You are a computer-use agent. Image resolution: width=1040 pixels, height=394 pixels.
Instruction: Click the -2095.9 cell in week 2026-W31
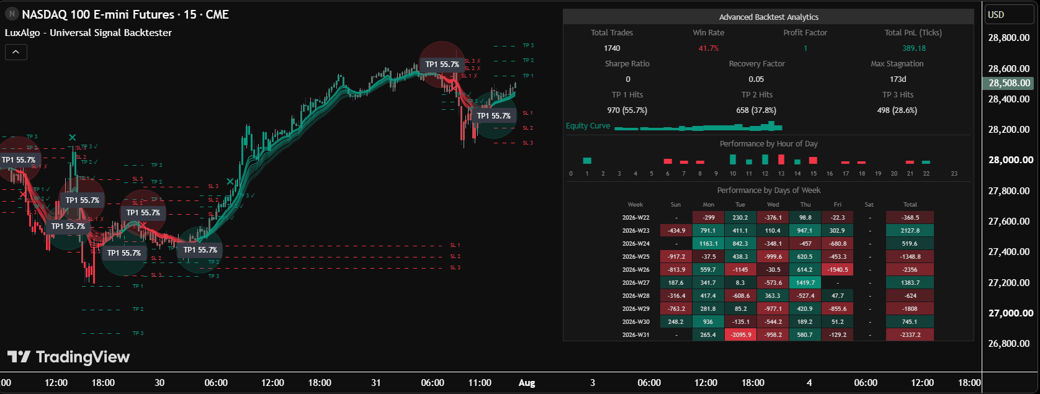tap(740, 335)
